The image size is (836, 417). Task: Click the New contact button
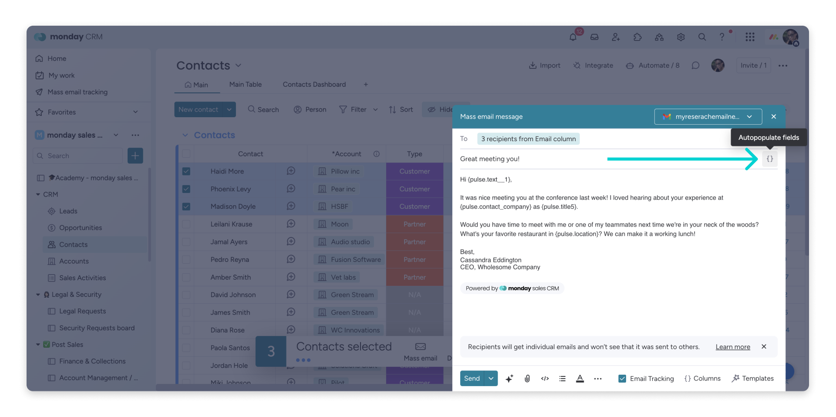pyautogui.click(x=199, y=109)
